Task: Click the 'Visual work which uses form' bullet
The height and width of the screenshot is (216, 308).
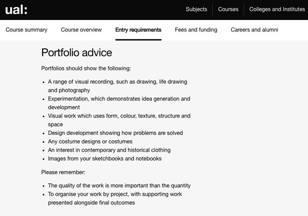Action: 119,120
